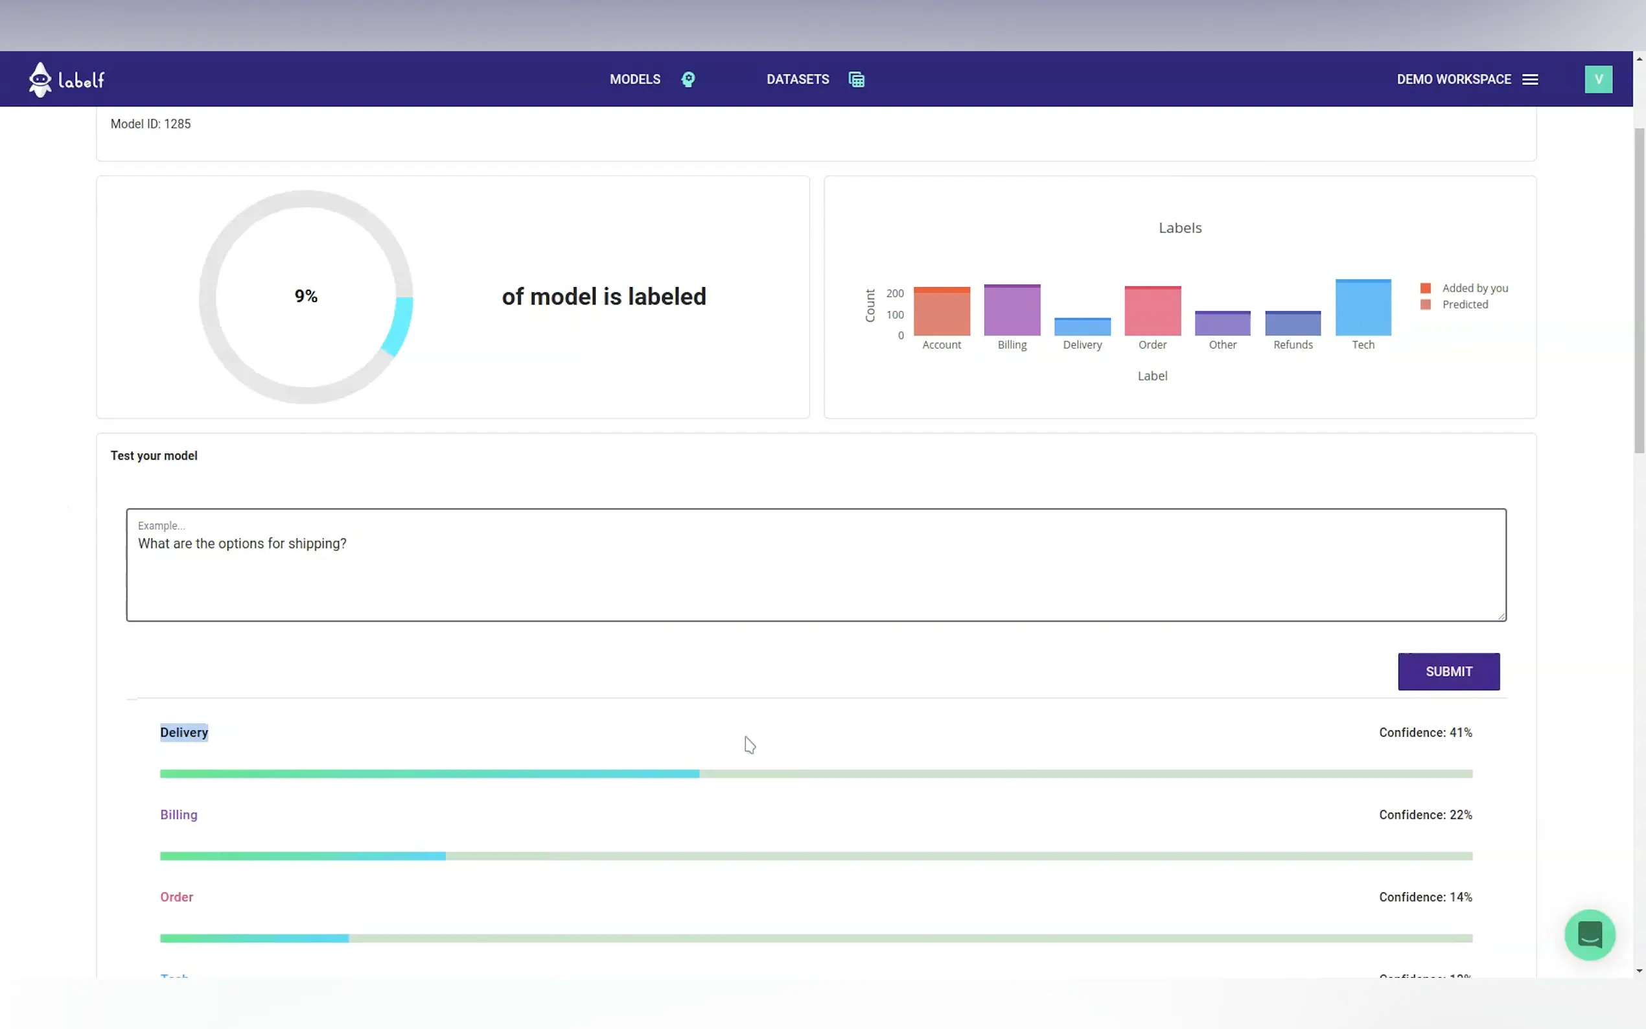Toggle 'Added by you' legend entry
Screen dimensions: 1646x1029
pos(1474,288)
